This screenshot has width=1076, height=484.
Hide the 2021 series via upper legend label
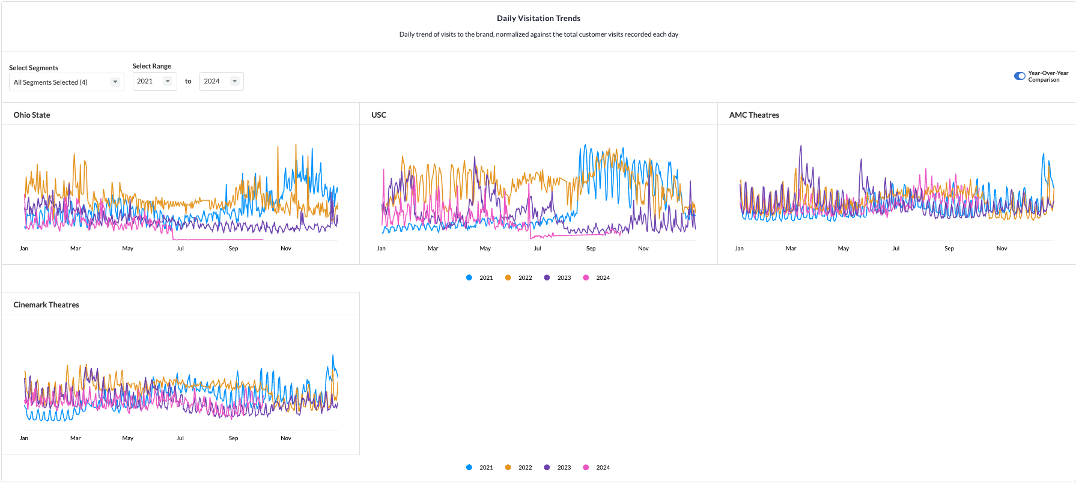486,277
